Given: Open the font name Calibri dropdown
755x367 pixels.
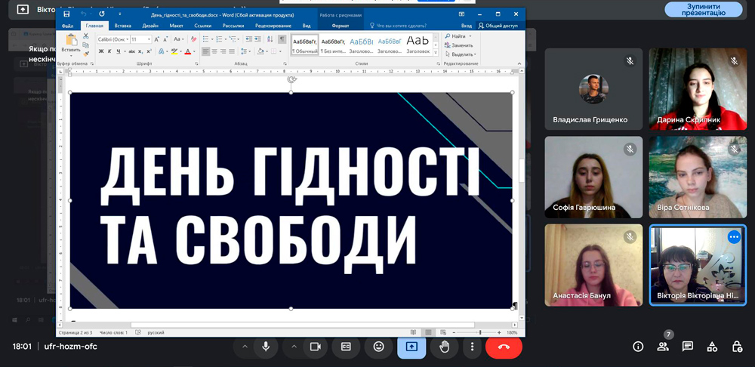Looking at the screenshot, I should (127, 39).
